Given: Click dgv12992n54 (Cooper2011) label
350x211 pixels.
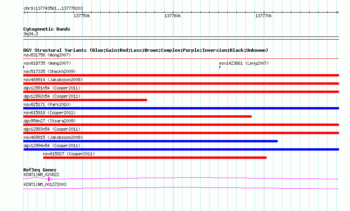Looking at the screenshot, I should click(52, 96).
